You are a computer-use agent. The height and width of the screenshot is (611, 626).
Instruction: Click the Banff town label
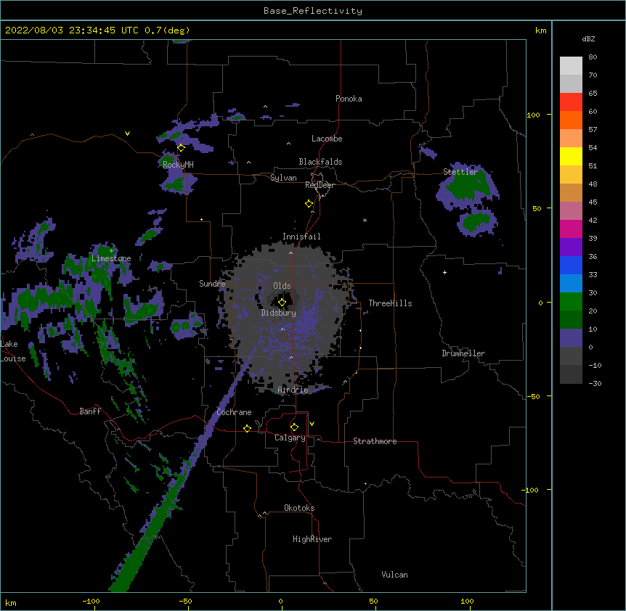(x=90, y=411)
